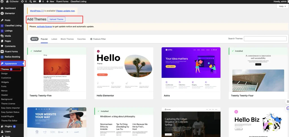Open the WordPress logo menu
The height and width of the screenshot is (137, 289).
pyautogui.click(x=2, y=1)
